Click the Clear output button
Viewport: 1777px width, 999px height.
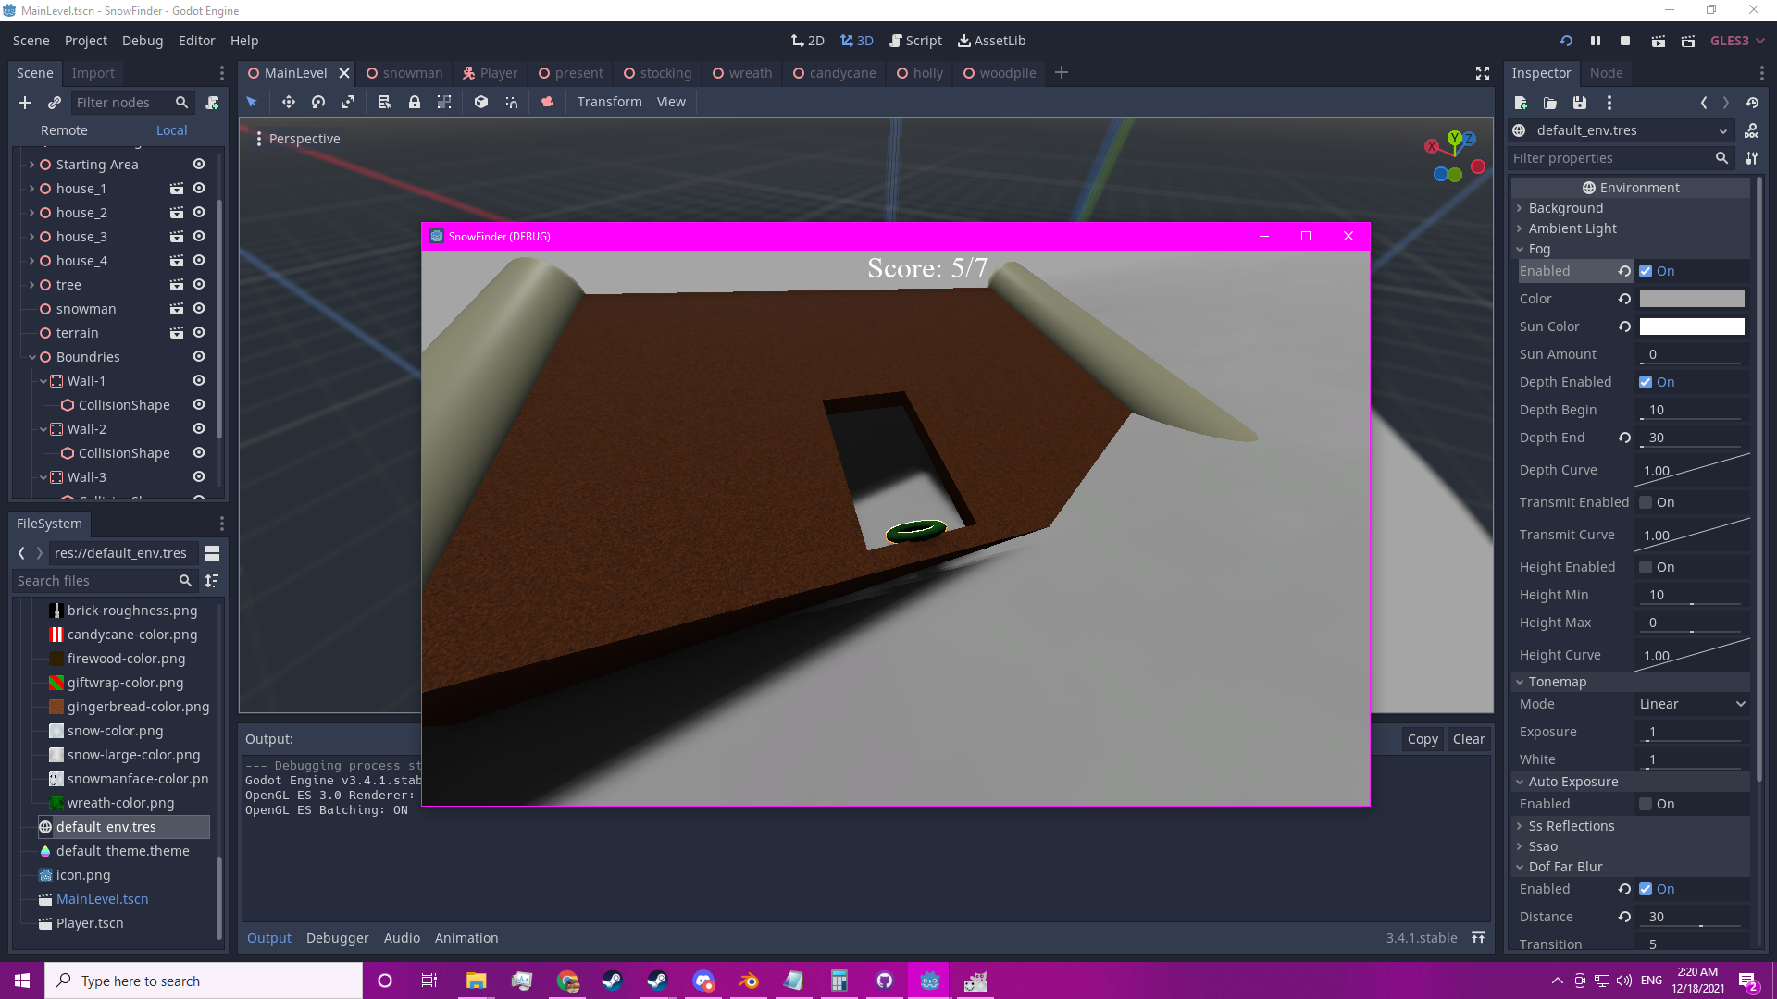(1468, 739)
